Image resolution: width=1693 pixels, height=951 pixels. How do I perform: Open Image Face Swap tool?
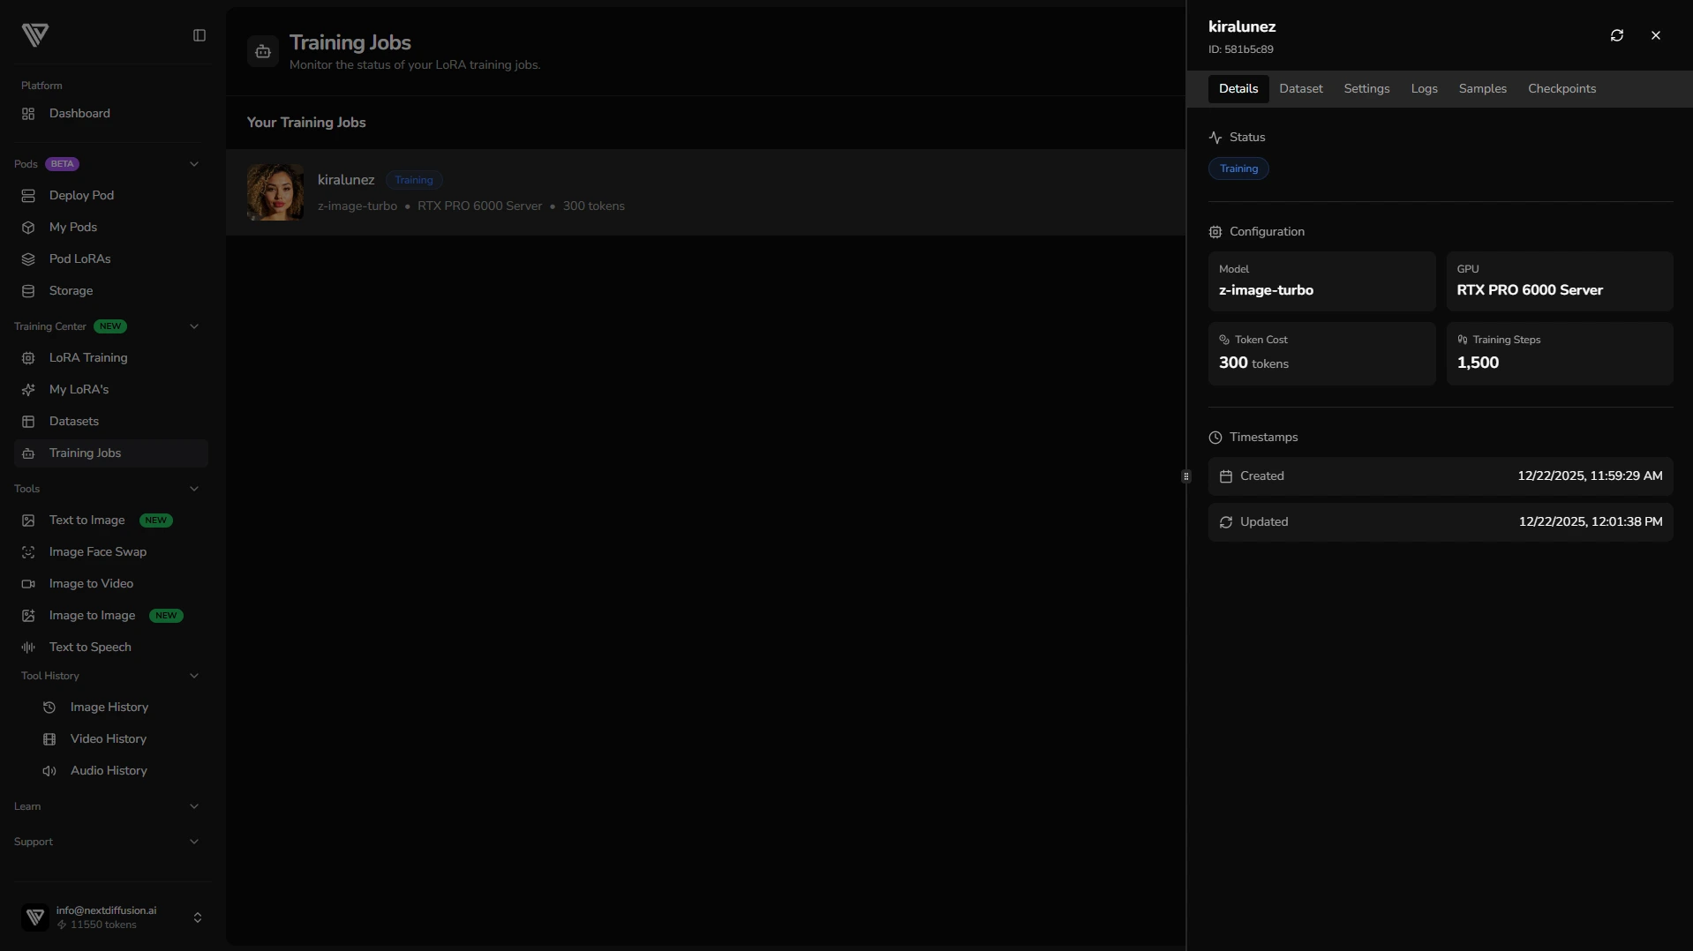[x=97, y=552]
